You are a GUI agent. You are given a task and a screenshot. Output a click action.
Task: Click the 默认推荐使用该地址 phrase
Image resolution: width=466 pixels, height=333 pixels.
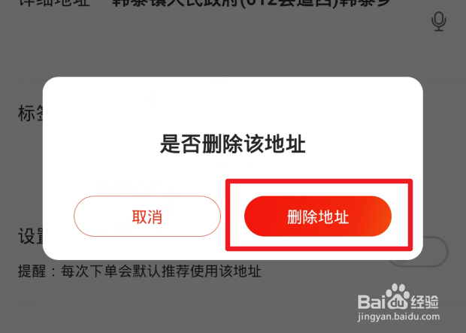pyautogui.click(x=196, y=271)
